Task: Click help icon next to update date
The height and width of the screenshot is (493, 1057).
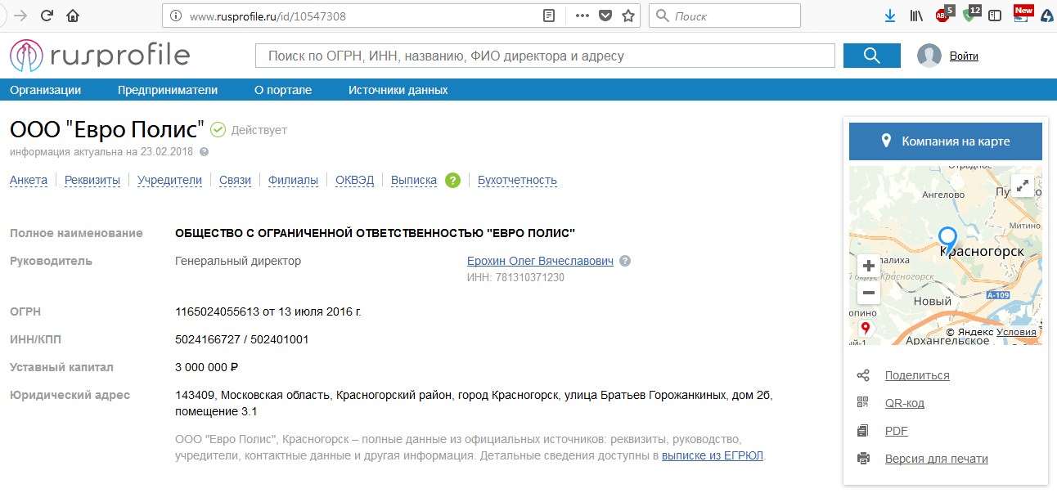Action: pos(204,152)
